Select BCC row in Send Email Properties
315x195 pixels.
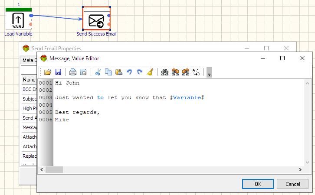coord(30,89)
